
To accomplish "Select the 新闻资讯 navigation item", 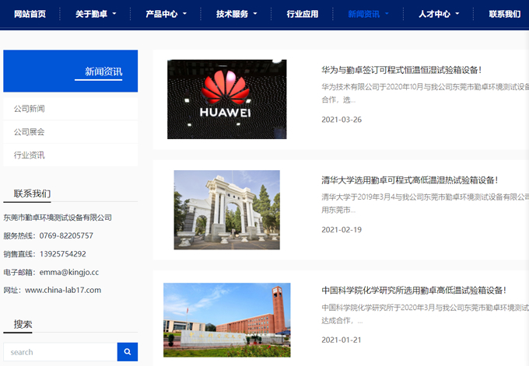I will pyautogui.click(x=364, y=14).
